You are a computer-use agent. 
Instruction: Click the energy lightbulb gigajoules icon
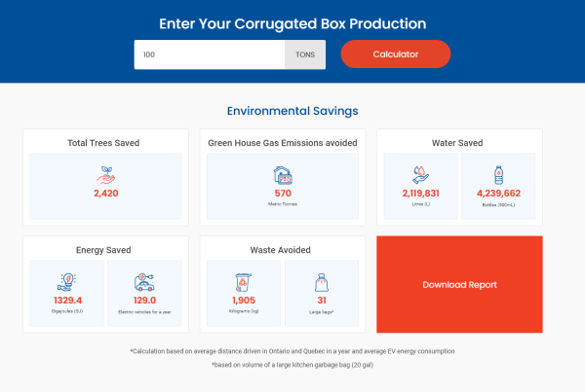coord(66,281)
